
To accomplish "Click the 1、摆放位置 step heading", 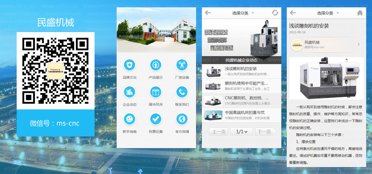I will [x=306, y=142].
